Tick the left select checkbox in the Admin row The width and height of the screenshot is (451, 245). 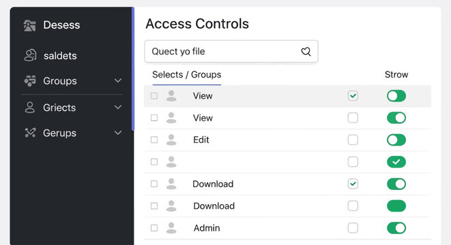[154, 228]
